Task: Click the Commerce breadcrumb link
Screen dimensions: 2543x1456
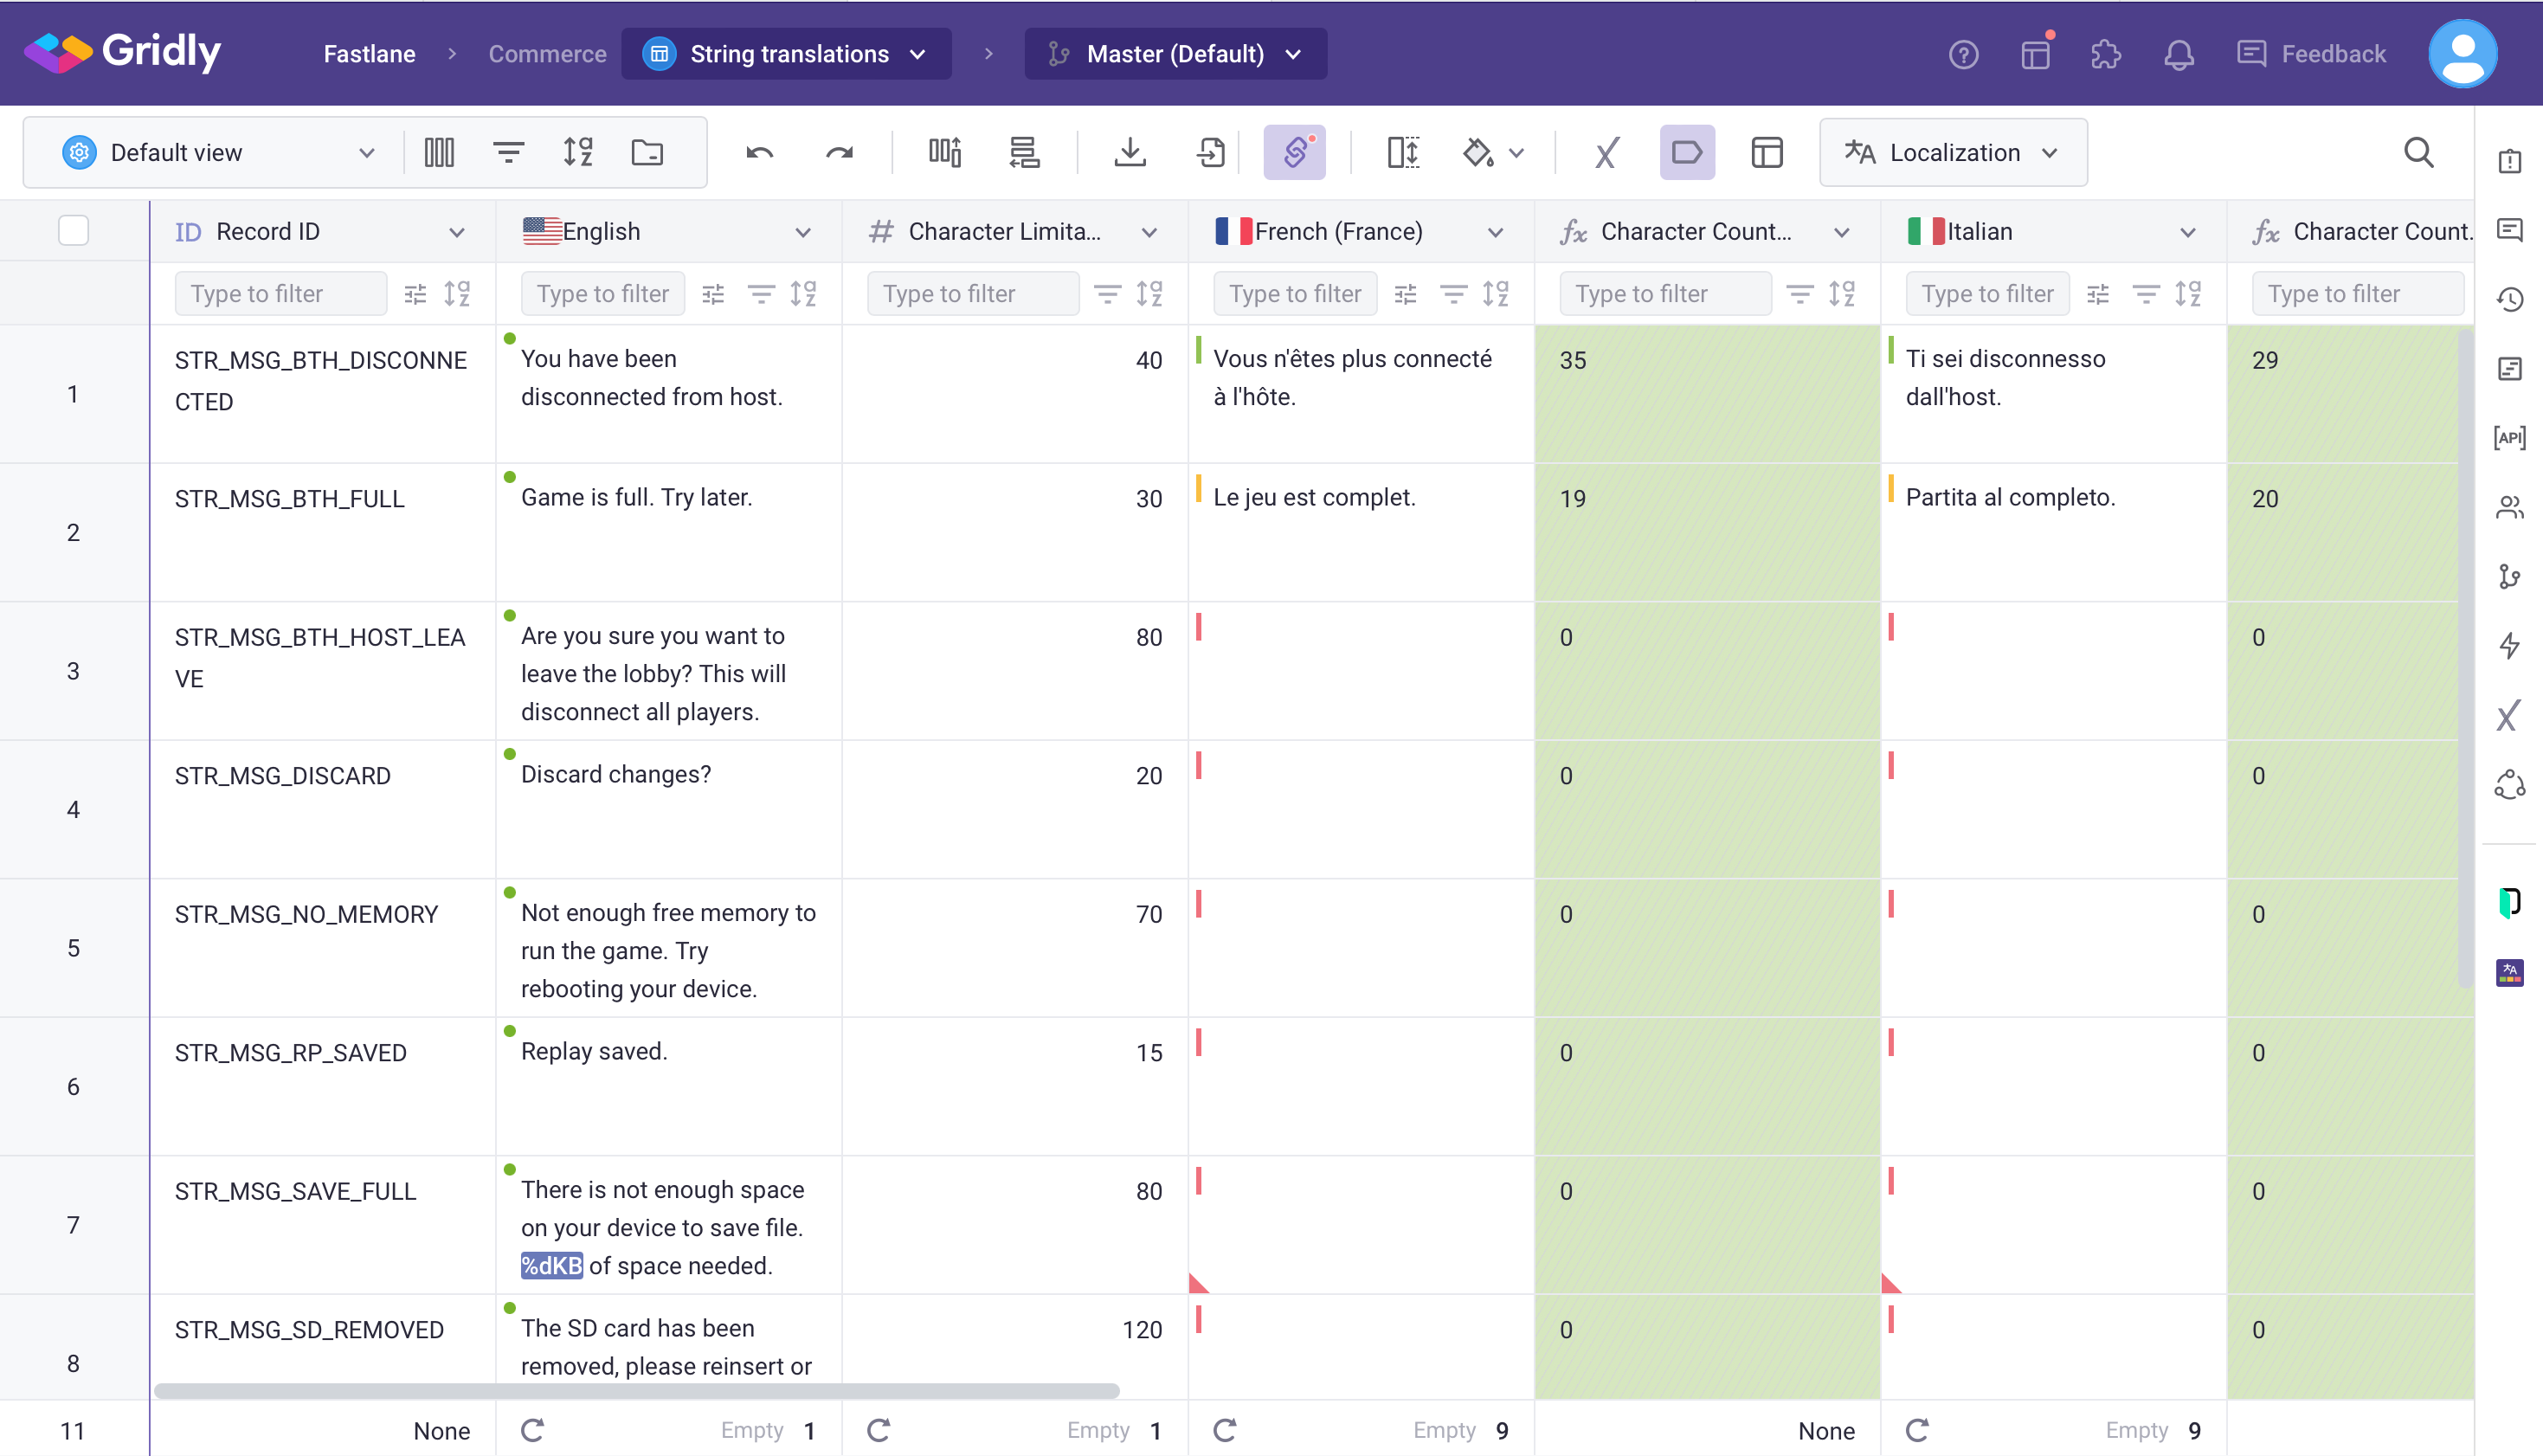Action: 547,54
